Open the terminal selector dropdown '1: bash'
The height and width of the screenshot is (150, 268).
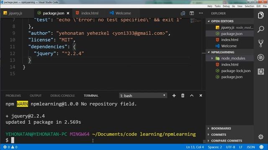point(143,95)
